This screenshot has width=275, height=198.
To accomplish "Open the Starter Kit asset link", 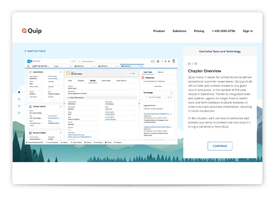I will pyautogui.click(x=108, y=109).
